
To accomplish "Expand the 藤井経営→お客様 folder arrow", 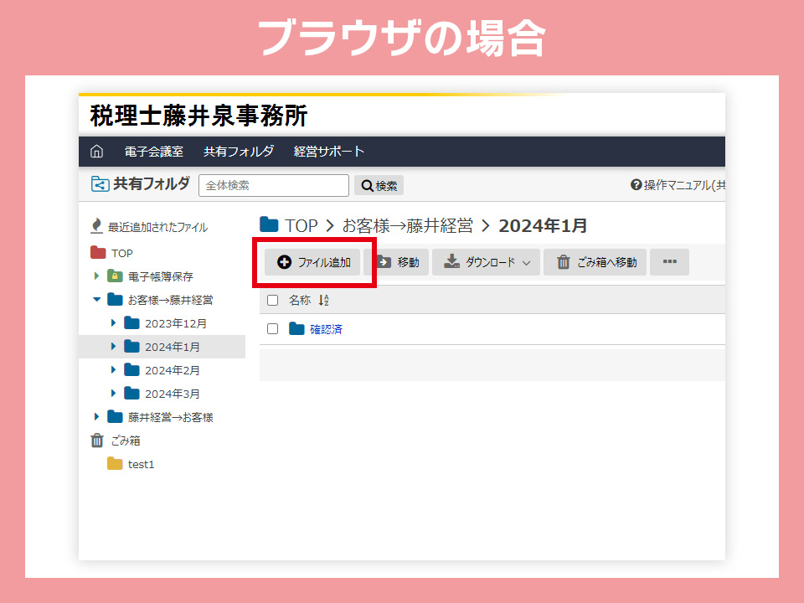I will (x=97, y=417).
